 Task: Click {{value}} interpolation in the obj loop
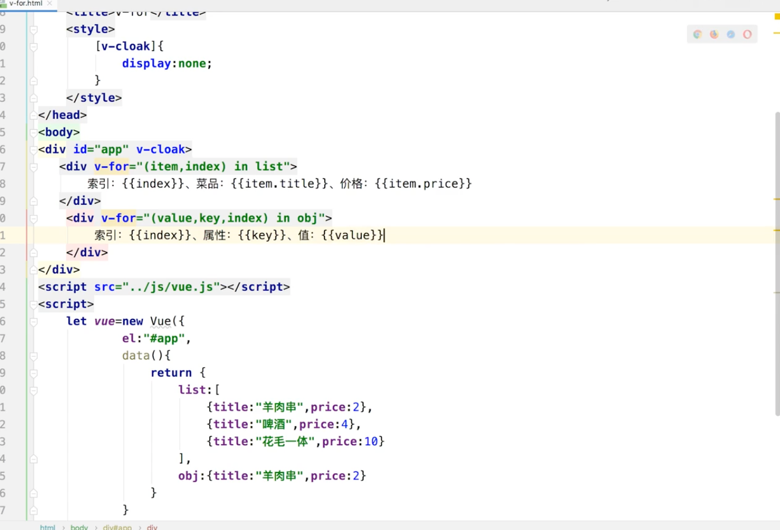pyautogui.click(x=353, y=235)
